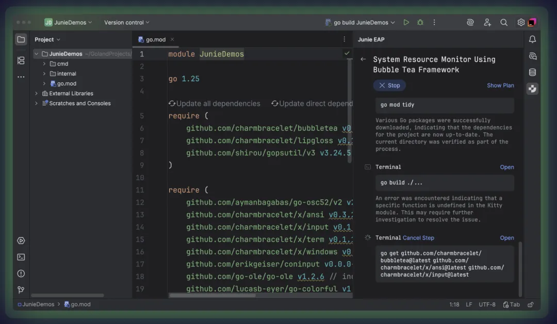The width and height of the screenshot is (557, 324).
Task: Open the Structure tool window icon
Action: [21, 60]
